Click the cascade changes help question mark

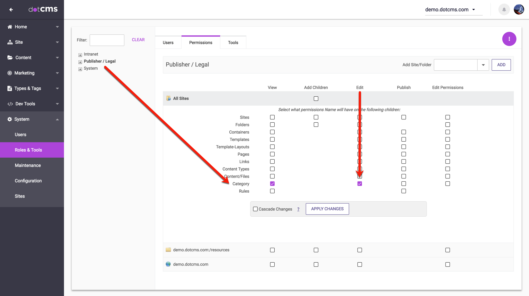point(298,209)
